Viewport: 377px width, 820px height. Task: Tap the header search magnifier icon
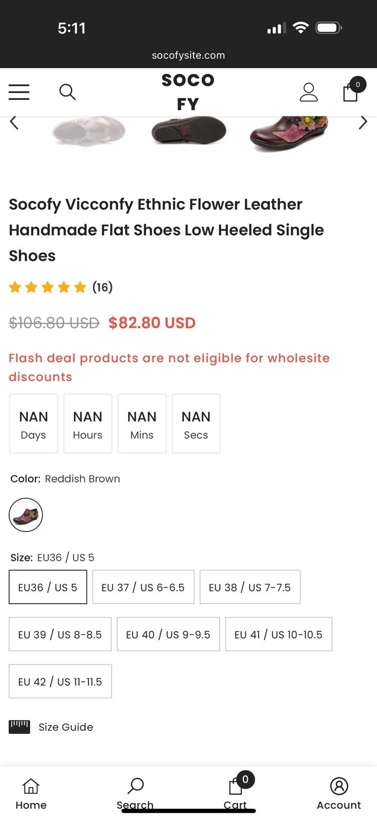67,92
